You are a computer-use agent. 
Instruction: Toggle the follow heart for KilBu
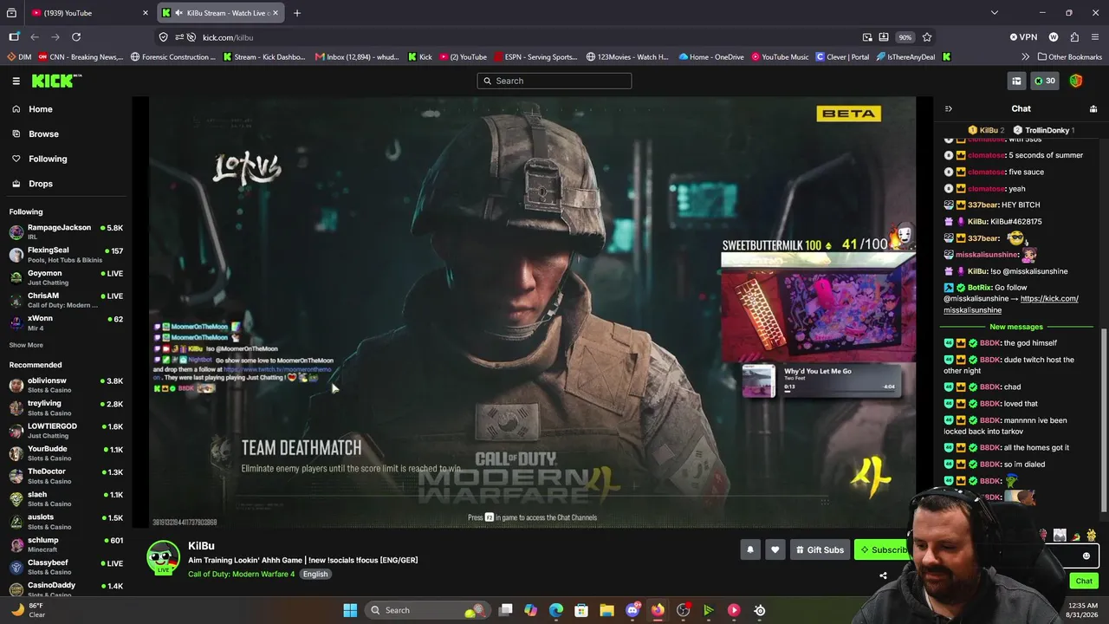point(775,549)
